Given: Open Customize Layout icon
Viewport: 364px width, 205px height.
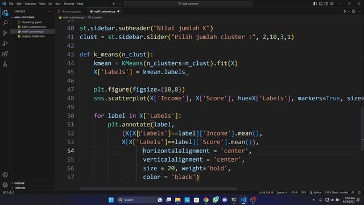Looking at the screenshot, I should point(332,4).
